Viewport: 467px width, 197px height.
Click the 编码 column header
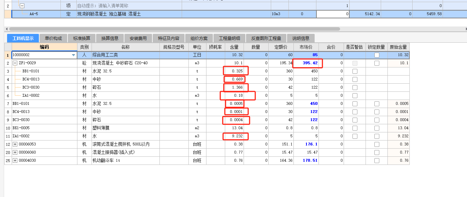45,47
